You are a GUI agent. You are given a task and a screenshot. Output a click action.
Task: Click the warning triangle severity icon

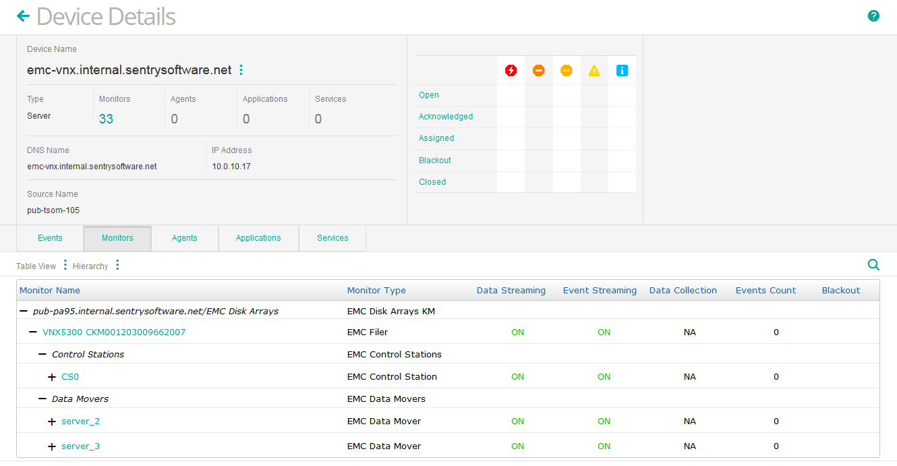pyautogui.click(x=594, y=69)
